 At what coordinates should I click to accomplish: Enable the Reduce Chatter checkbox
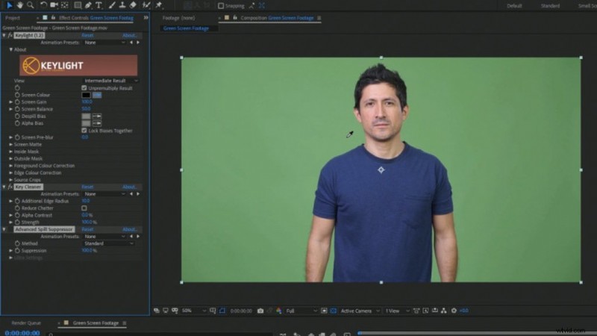pyautogui.click(x=84, y=208)
